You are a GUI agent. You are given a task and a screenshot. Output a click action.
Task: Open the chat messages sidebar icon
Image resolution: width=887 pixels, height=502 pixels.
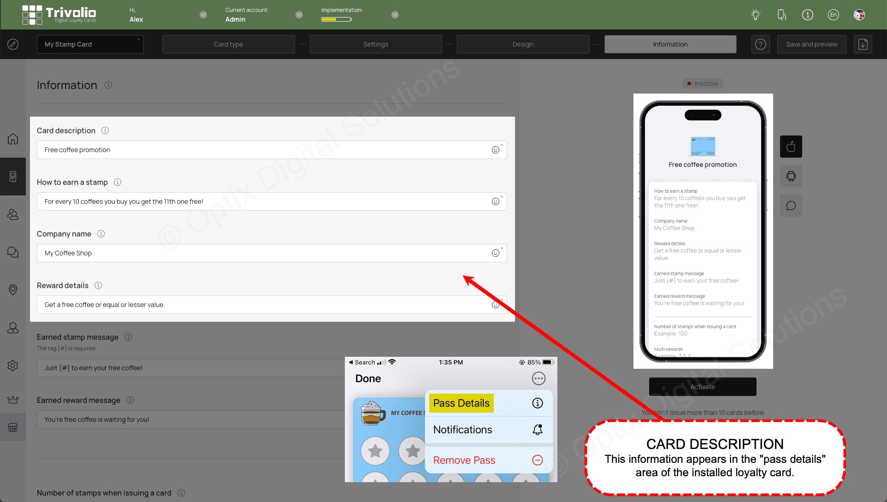(x=13, y=252)
